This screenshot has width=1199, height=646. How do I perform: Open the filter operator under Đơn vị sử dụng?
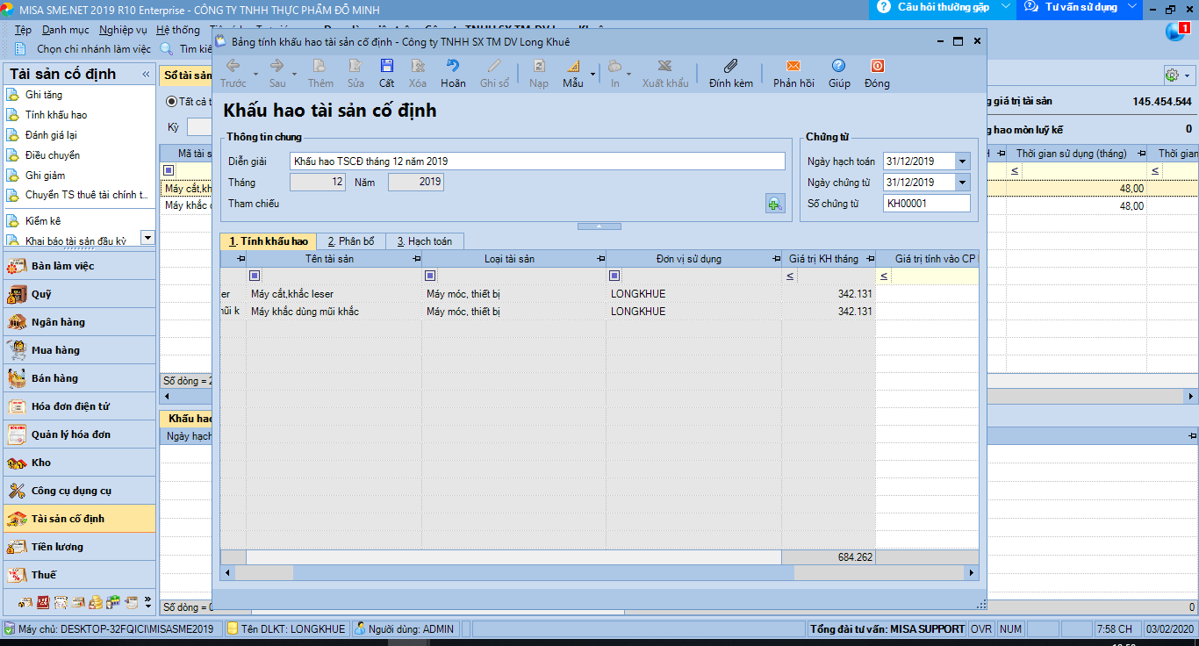tap(614, 276)
